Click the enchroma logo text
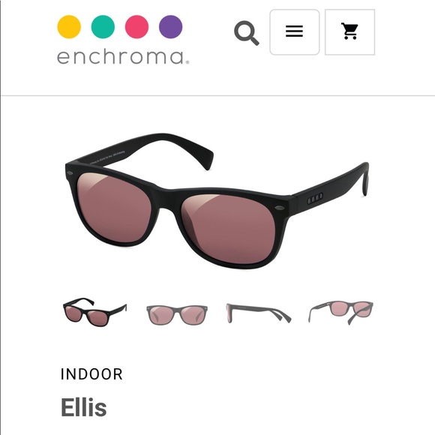The height and width of the screenshot is (435, 435). 123,57
